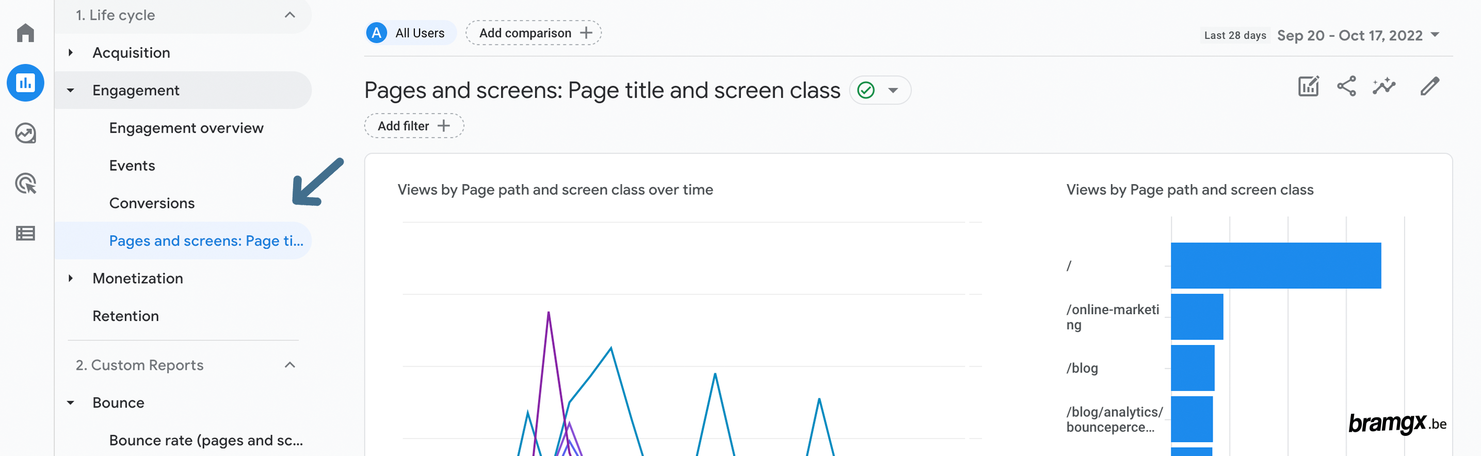
Task: Click the blue bar for /blog
Action: coord(1193,368)
